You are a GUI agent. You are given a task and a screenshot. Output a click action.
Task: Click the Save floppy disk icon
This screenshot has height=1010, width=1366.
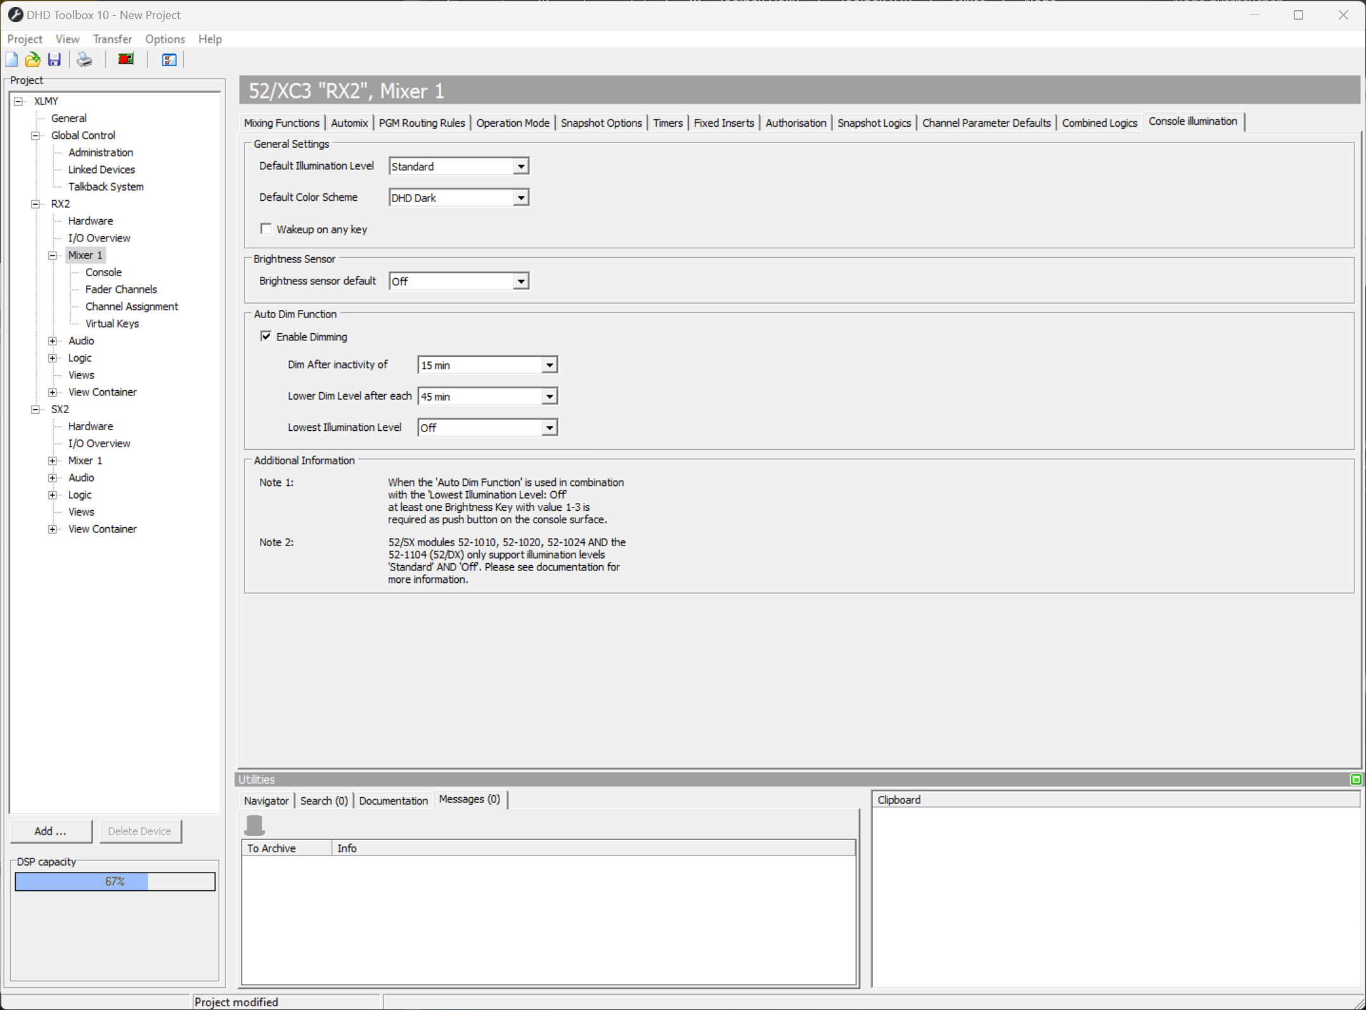coord(55,60)
